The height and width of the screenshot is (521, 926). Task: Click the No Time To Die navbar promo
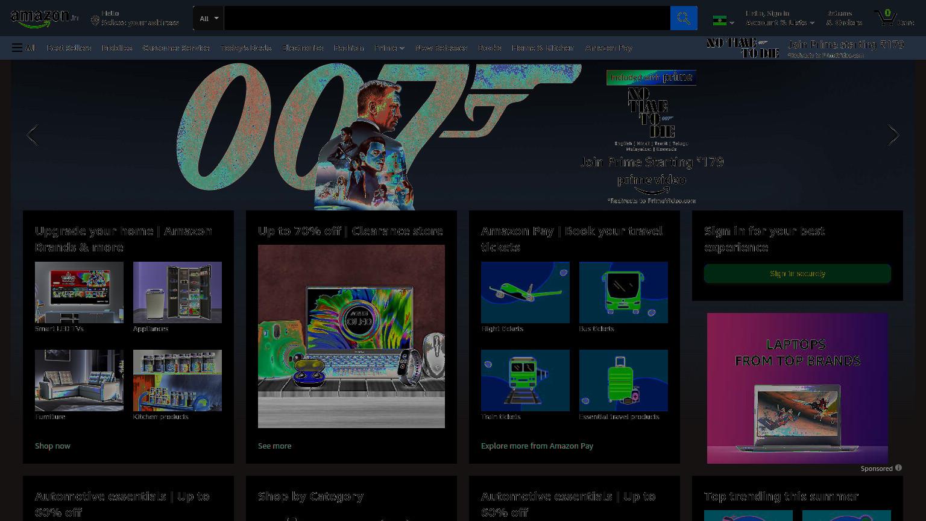coord(805,48)
